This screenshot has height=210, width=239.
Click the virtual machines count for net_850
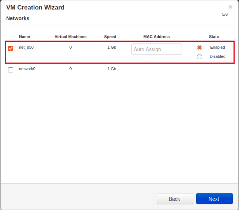coord(71,47)
